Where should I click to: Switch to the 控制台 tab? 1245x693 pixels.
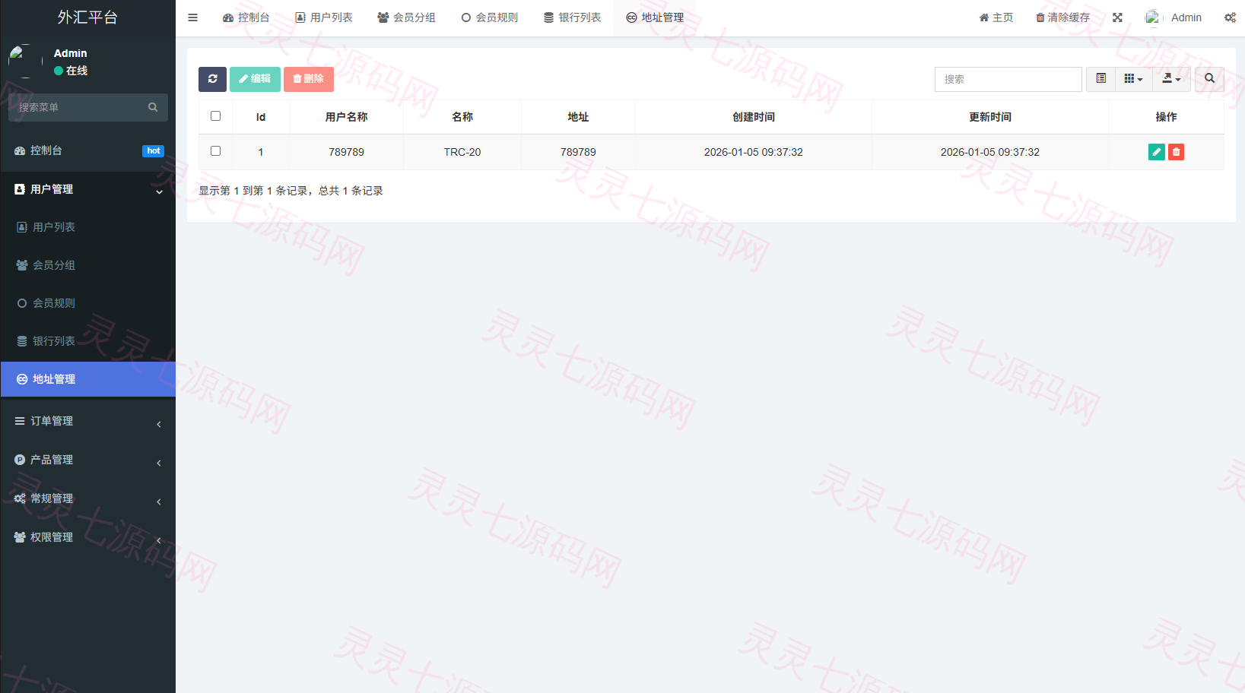pyautogui.click(x=246, y=17)
